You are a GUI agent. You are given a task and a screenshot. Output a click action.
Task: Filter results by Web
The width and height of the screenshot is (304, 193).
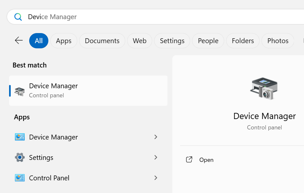(x=140, y=41)
